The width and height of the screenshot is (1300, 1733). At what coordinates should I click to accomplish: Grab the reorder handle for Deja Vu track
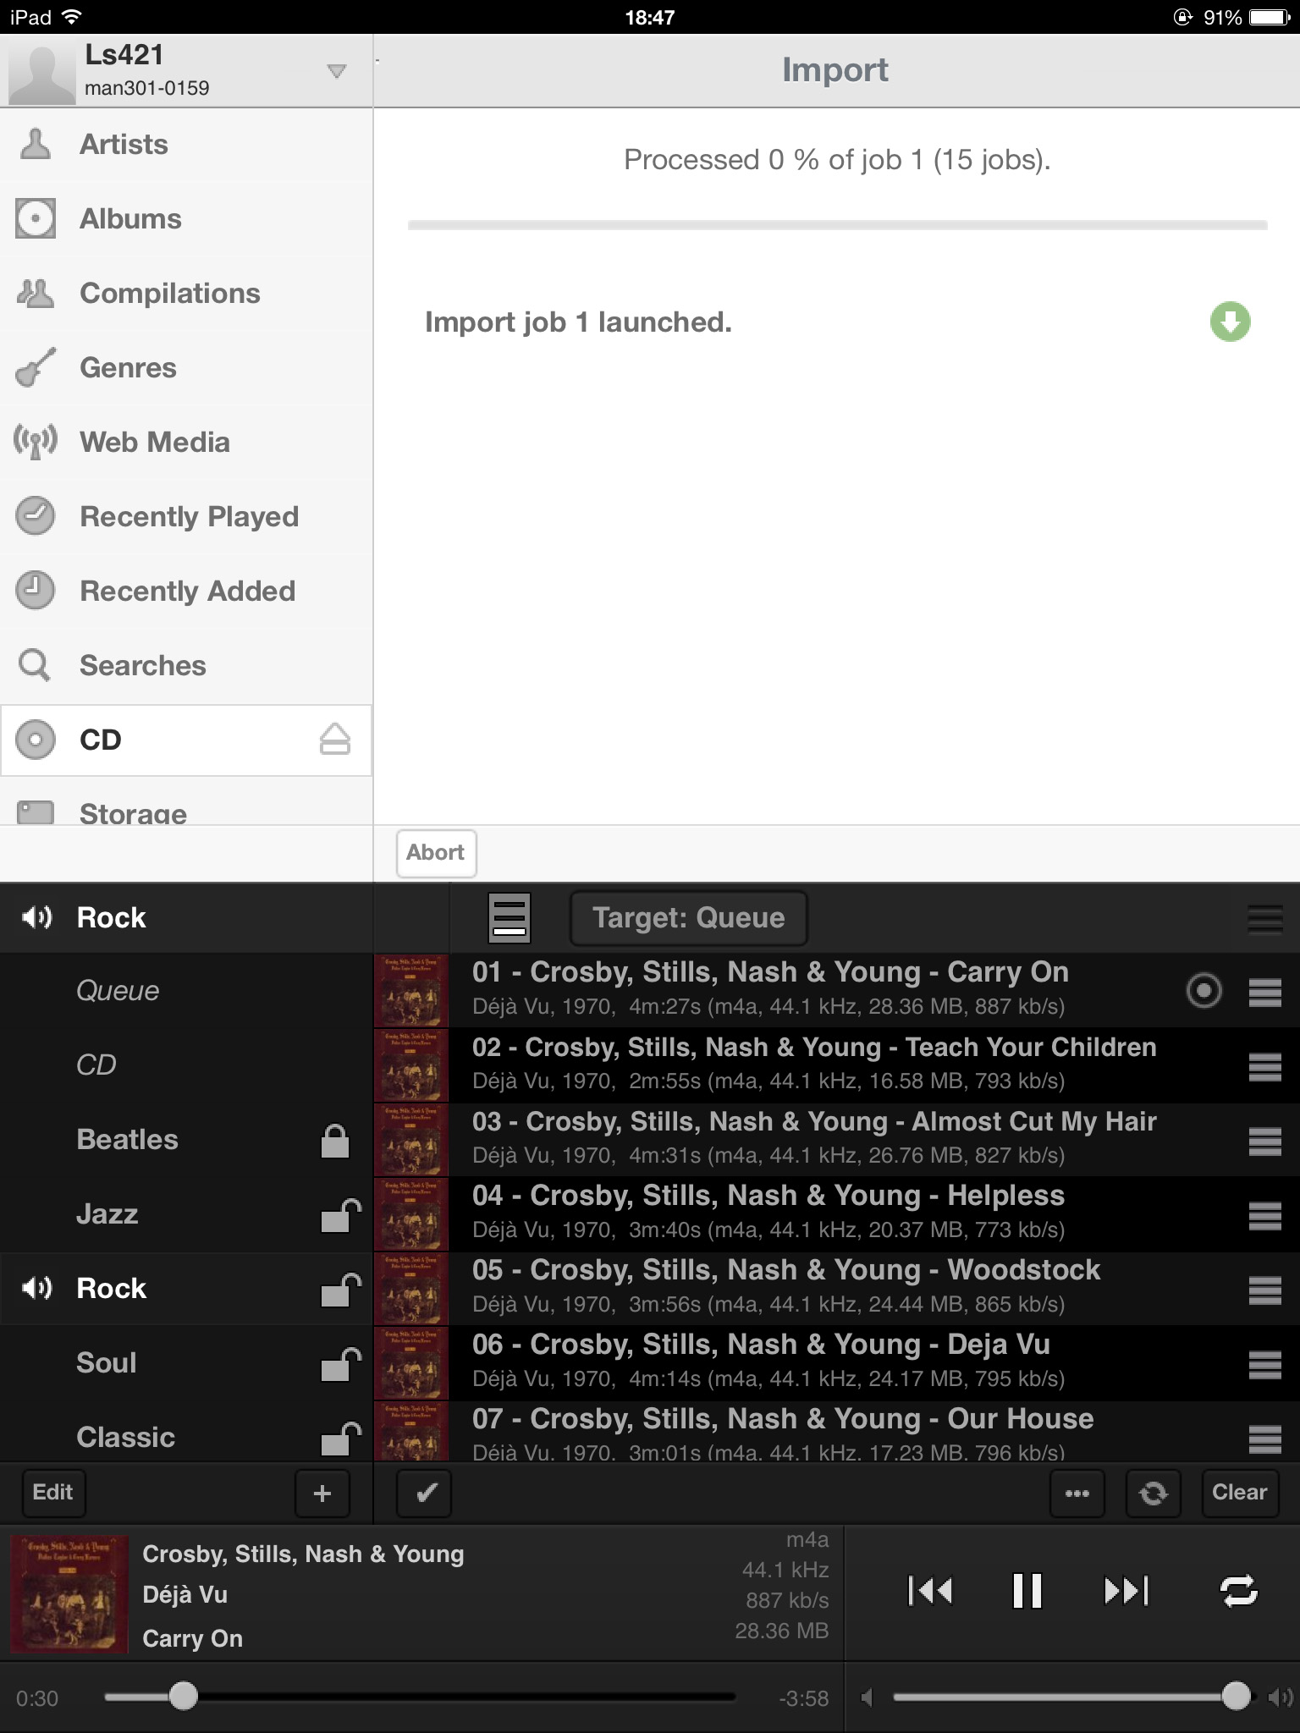point(1265,1364)
